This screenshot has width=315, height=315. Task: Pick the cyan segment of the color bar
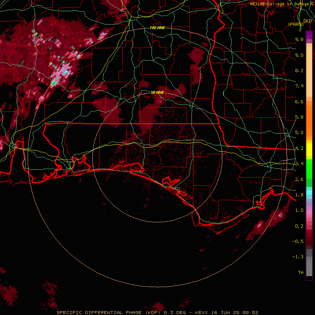pos(309,192)
